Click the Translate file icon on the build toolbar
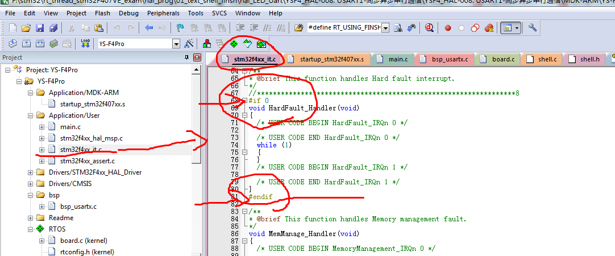The image size is (615, 256). pyautogui.click(x=13, y=43)
